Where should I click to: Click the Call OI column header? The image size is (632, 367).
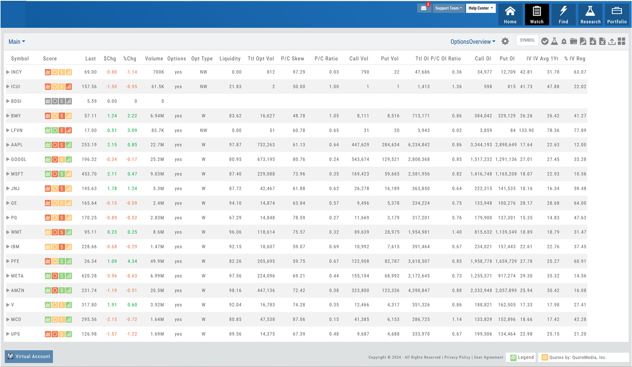[483, 58]
